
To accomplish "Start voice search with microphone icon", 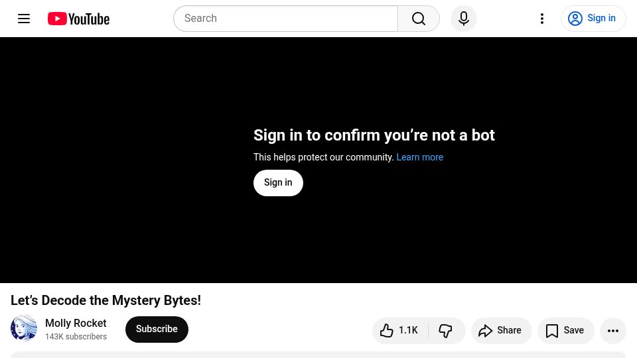I will (x=464, y=19).
